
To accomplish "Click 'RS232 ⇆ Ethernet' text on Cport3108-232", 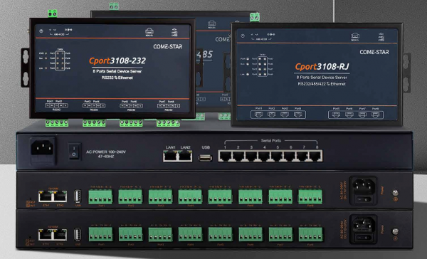I will pos(117,78).
